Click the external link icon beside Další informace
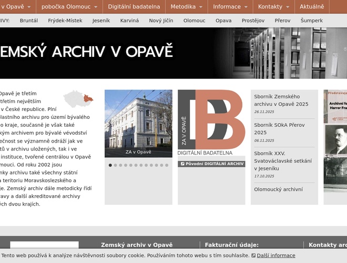The height and width of the screenshot is (263, 347). click(253, 256)
